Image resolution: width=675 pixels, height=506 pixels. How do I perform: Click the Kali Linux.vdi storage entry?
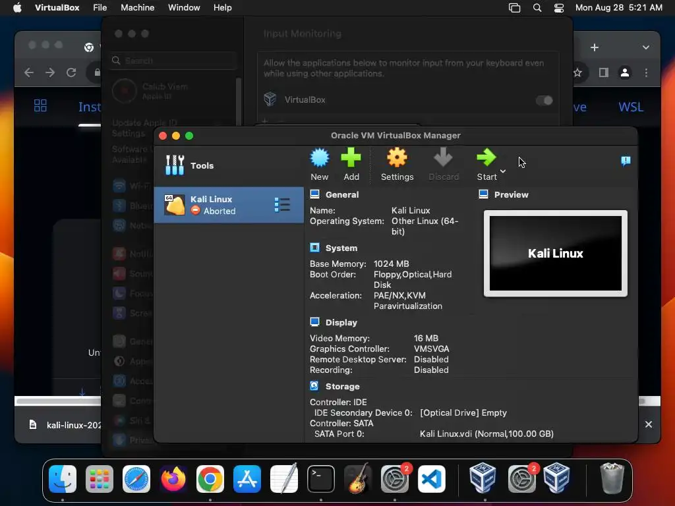(486, 434)
